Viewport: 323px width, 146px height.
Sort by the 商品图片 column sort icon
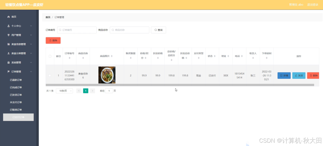click(x=112, y=56)
